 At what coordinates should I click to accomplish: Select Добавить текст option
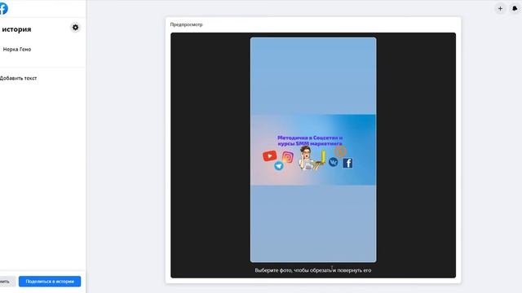18,78
